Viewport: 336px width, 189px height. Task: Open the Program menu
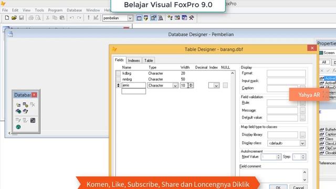55,10
